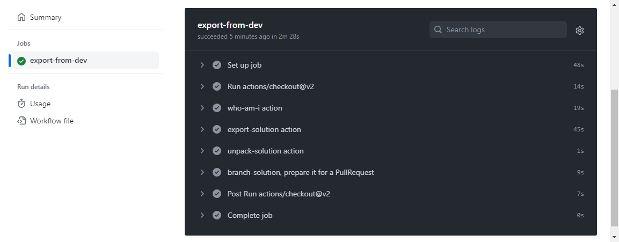The width and height of the screenshot is (619, 242).
Task: Click the 45s duration of export-solution action
Action: (578, 129)
